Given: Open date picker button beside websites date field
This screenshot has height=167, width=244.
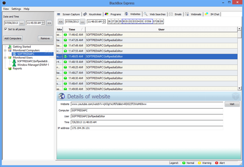Looking at the screenshot, I should point(82,22).
